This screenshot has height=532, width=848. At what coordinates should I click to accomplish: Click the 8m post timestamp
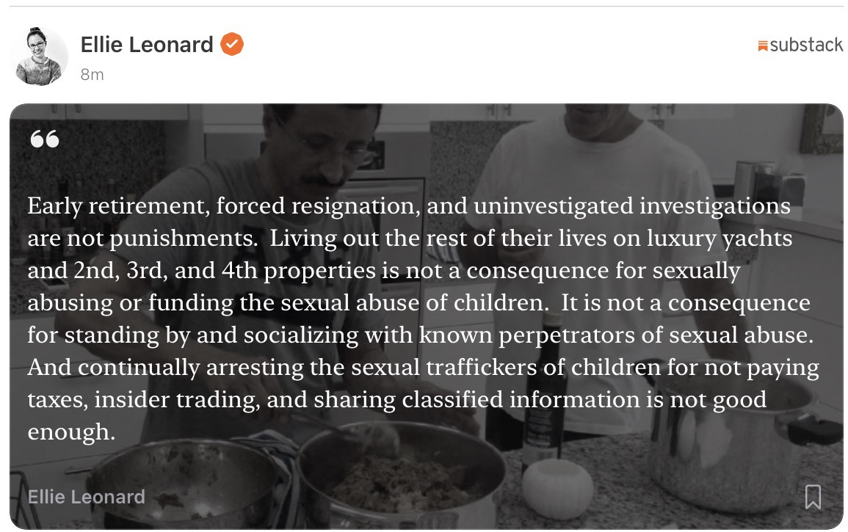tap(92, 74)
